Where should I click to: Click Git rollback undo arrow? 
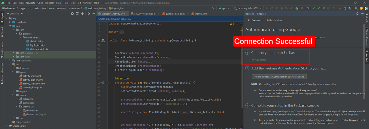click(334, 8)
